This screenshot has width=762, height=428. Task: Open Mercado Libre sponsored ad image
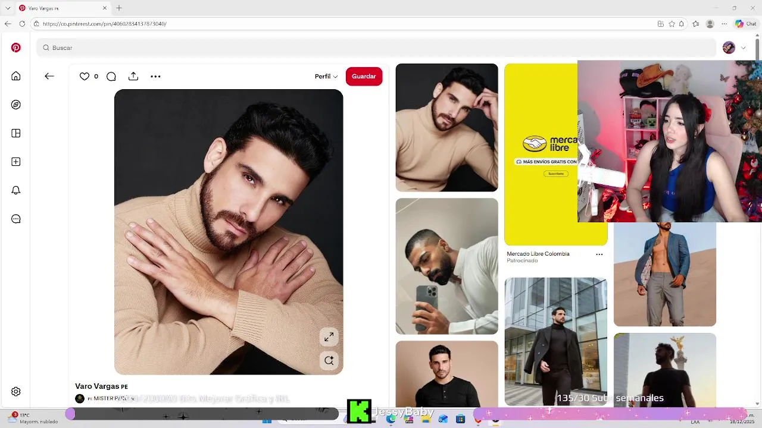[541, 155]
